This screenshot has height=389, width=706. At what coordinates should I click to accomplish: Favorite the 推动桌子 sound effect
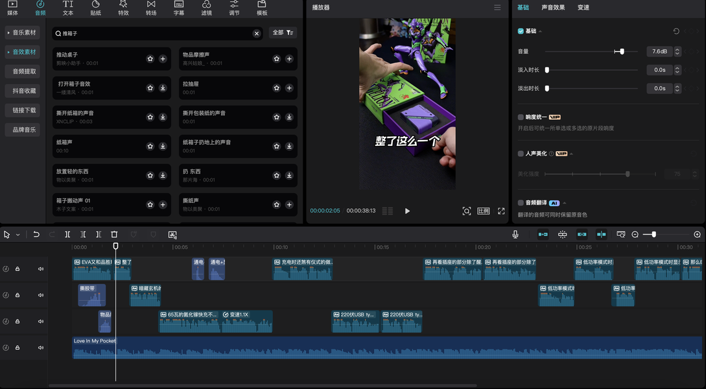tap(150, 58)
